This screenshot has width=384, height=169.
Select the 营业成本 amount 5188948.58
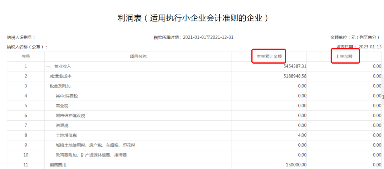pos(295,76)
